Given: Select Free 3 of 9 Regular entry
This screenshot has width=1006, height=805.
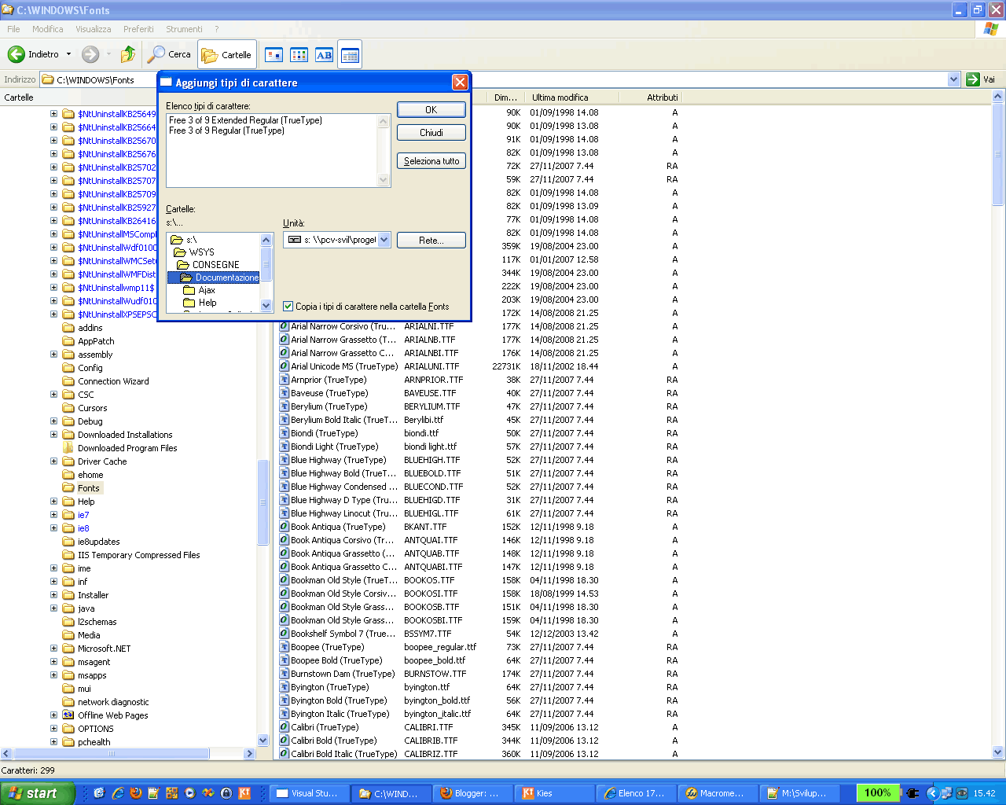Looking at the screenshot, I should pos(226,130).
